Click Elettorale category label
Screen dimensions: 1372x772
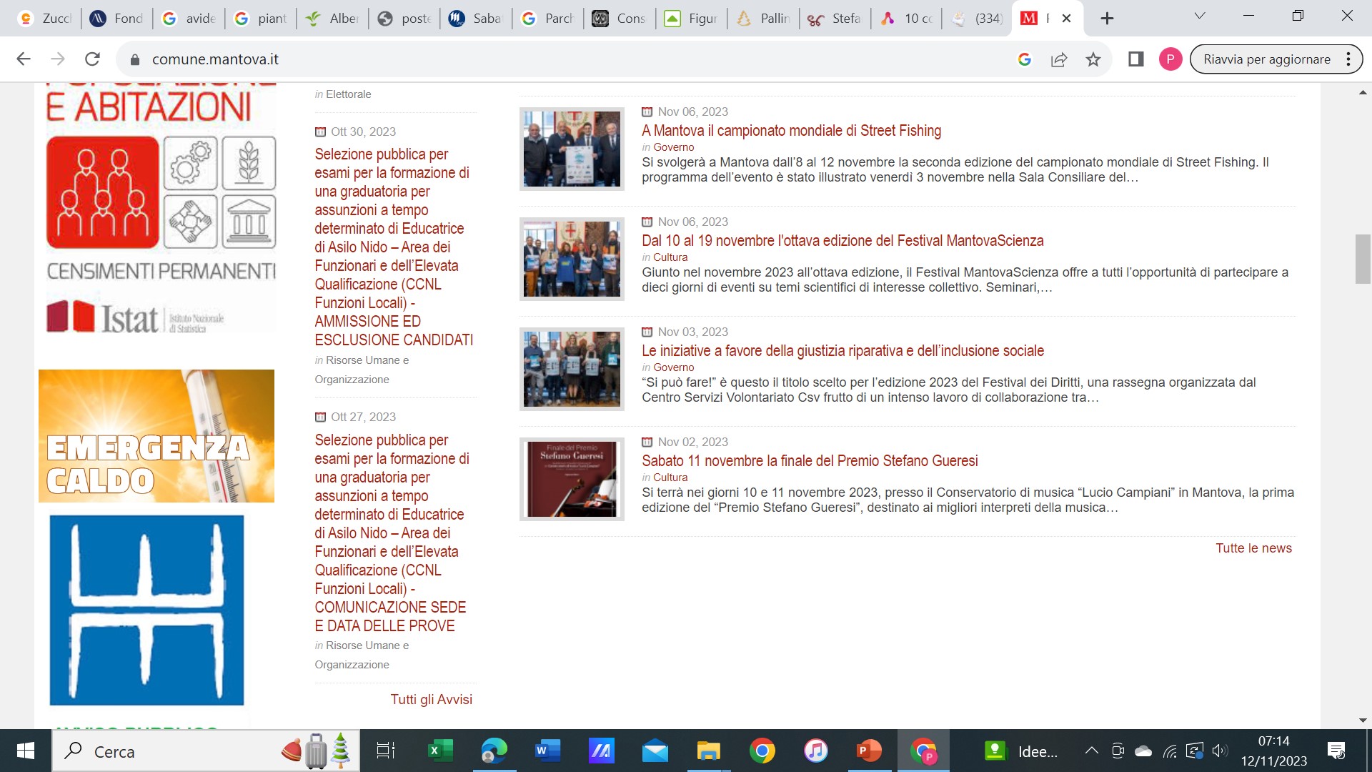tap(348, 94)
